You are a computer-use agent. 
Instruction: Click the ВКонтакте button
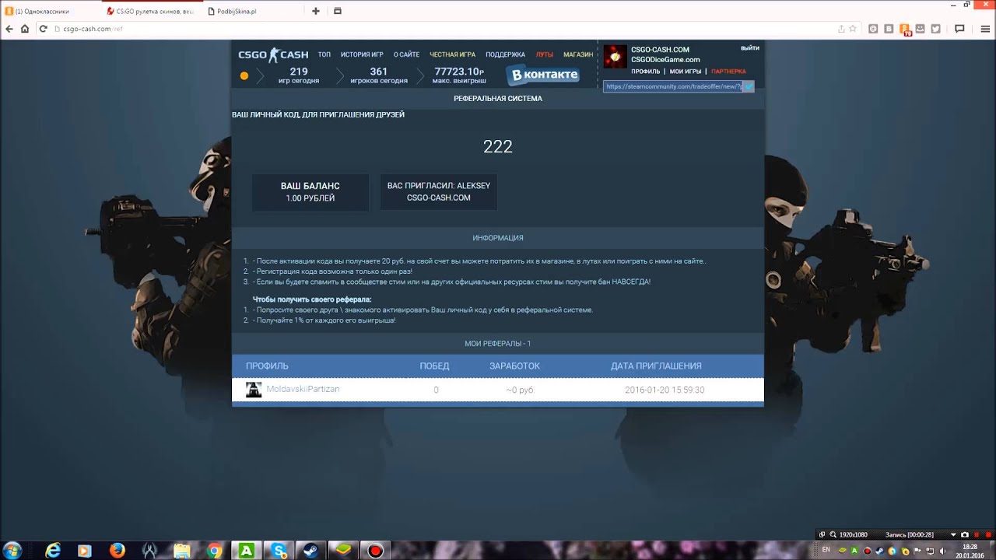(543, 75)
